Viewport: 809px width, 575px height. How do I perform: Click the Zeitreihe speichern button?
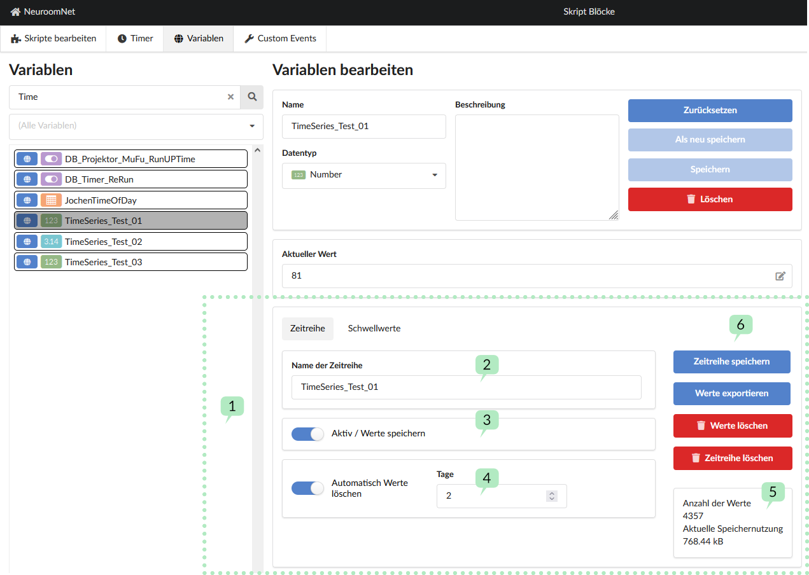pos(732,362)
